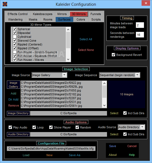This screenshot has height=163, width=152.
Task: Click the configuration file path field
Action: [51, 149]
